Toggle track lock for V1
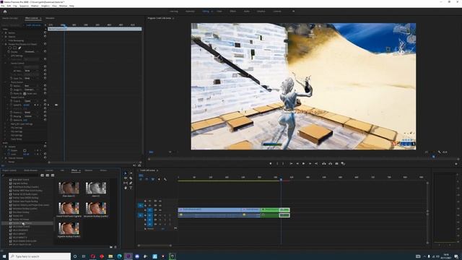This screenshot has width=462, height=260. tap(145, 210)
